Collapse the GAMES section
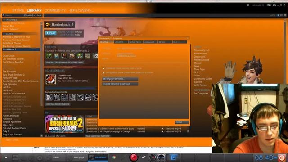Viewport: 288px width, 162px height. pos(4,34)
